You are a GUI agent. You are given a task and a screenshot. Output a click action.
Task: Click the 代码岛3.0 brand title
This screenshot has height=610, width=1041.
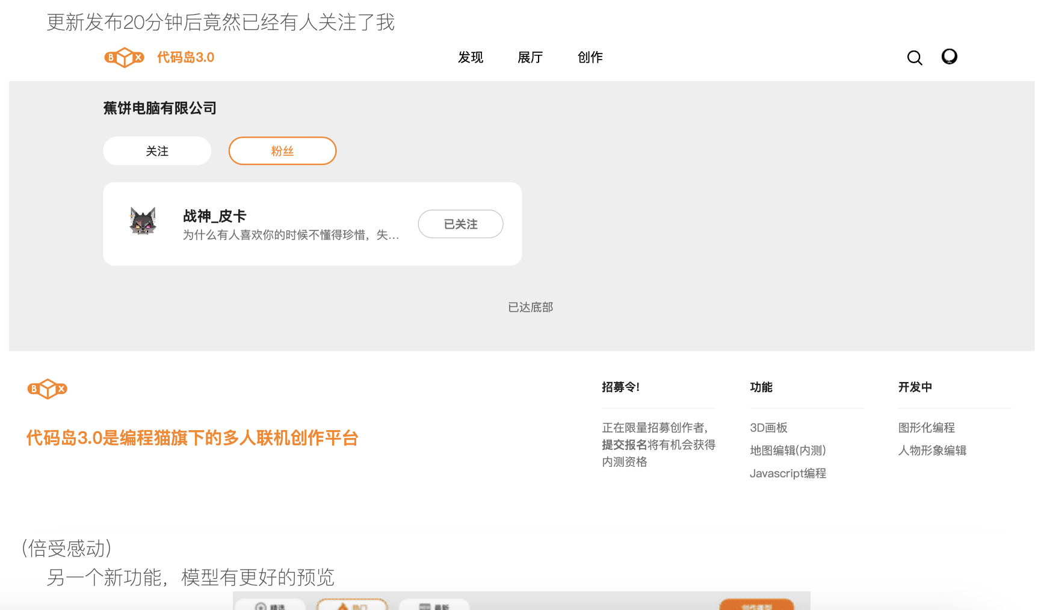coord(186,57)
